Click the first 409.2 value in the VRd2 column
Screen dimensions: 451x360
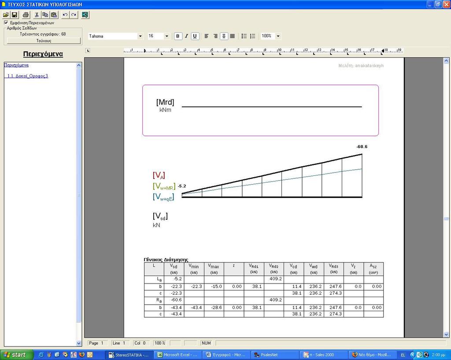coord(276,279)
